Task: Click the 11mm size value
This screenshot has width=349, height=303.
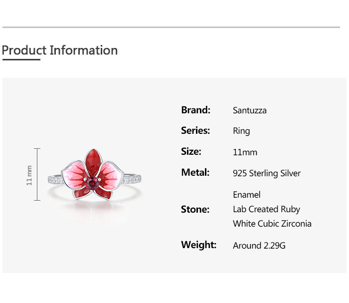Action: (245, 152)
